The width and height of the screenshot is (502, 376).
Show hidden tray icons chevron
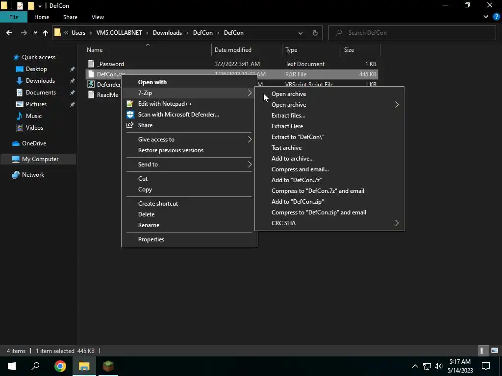pyautogui.click(x=415, y=366)
